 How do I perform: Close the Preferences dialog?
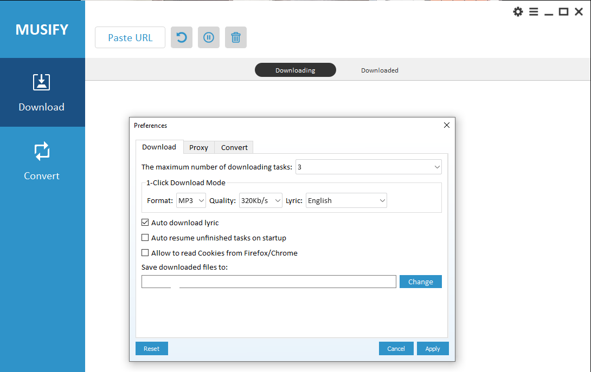coord(447,125)
